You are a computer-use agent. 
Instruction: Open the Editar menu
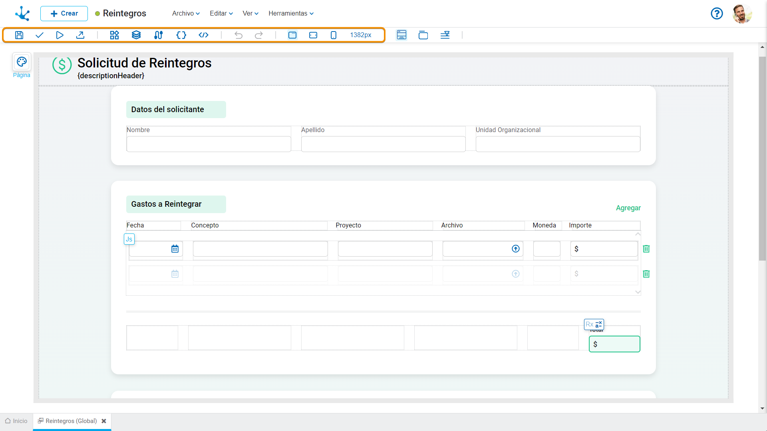pos(221,14)
